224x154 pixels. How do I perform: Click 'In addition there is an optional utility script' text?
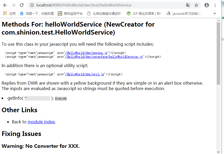pyautogui.click(x=45, y=66)
